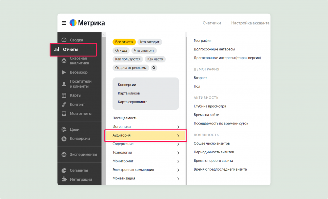
Task: Select the Отдача от рекламы filter chip
Action: [x=131, y=68]
